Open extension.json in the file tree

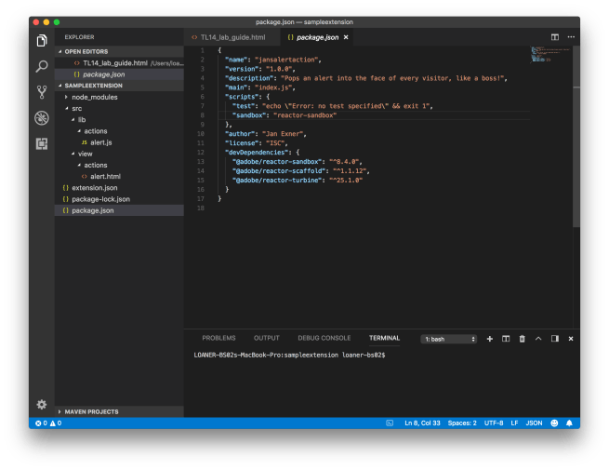[x=94, y=188]
